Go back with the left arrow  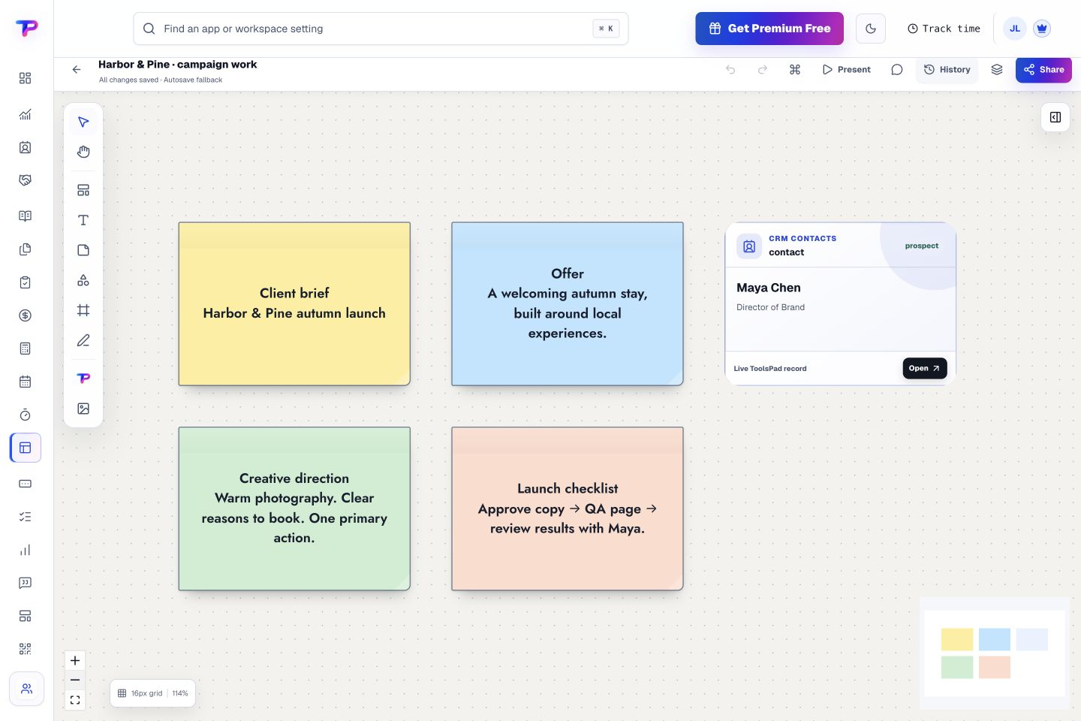coord(77,69)
